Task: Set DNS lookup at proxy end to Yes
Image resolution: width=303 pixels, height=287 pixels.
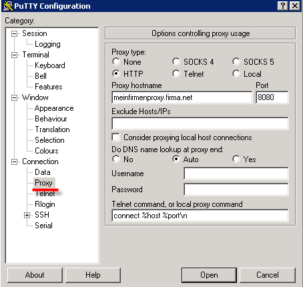Action: tap(236, 159)
